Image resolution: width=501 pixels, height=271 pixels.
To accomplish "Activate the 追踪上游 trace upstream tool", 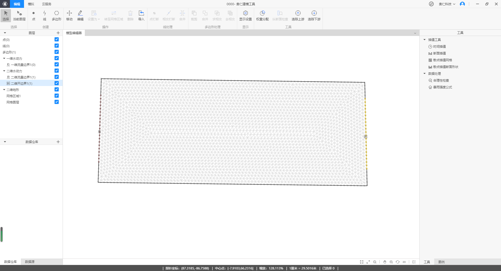I will (x=298, y=15).
